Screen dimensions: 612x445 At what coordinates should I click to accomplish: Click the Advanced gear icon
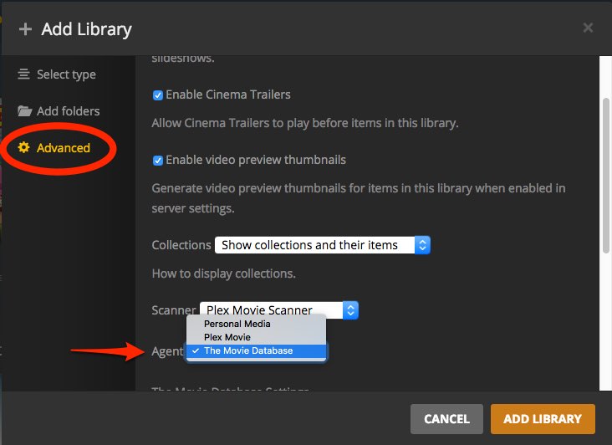(x=23, y=147)
